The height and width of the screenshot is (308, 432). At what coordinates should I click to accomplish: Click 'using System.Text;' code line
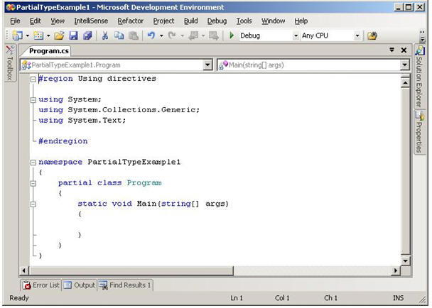click(82, 120)
